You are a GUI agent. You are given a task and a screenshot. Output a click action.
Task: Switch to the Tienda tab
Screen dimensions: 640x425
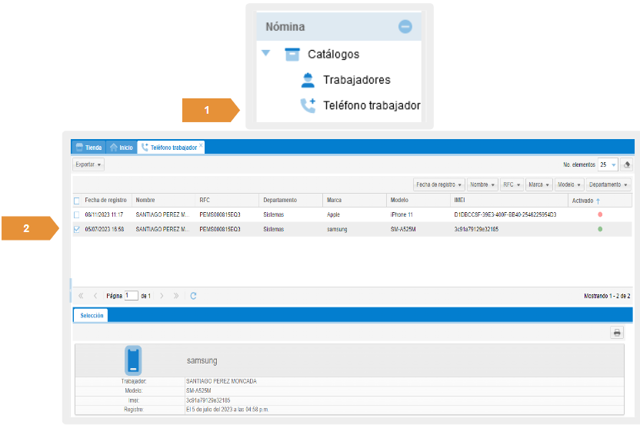point(88,147)
